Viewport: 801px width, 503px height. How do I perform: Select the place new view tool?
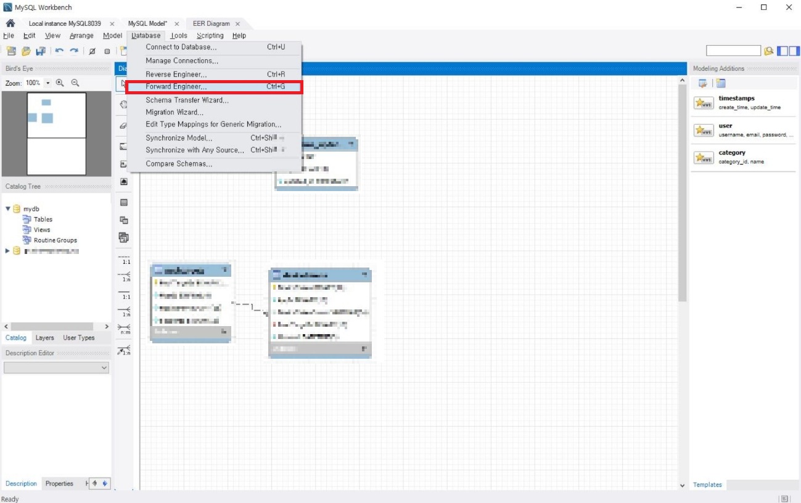point(123,220)
